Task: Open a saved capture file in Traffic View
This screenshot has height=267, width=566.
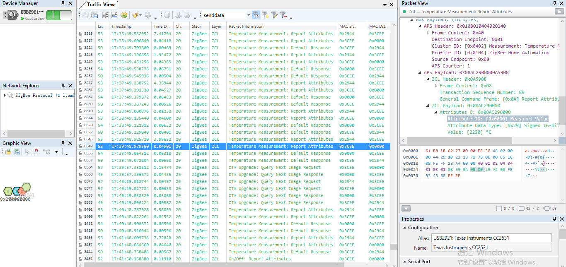Action: click(85, 14)
